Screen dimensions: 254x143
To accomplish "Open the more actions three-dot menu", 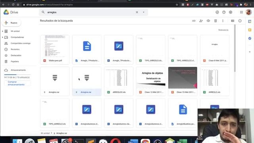I will point(223,21).
